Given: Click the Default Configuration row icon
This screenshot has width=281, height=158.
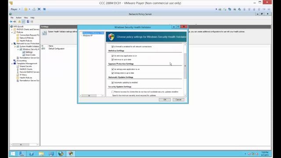Looking at the screenshot, I should [x=43, y=49].
